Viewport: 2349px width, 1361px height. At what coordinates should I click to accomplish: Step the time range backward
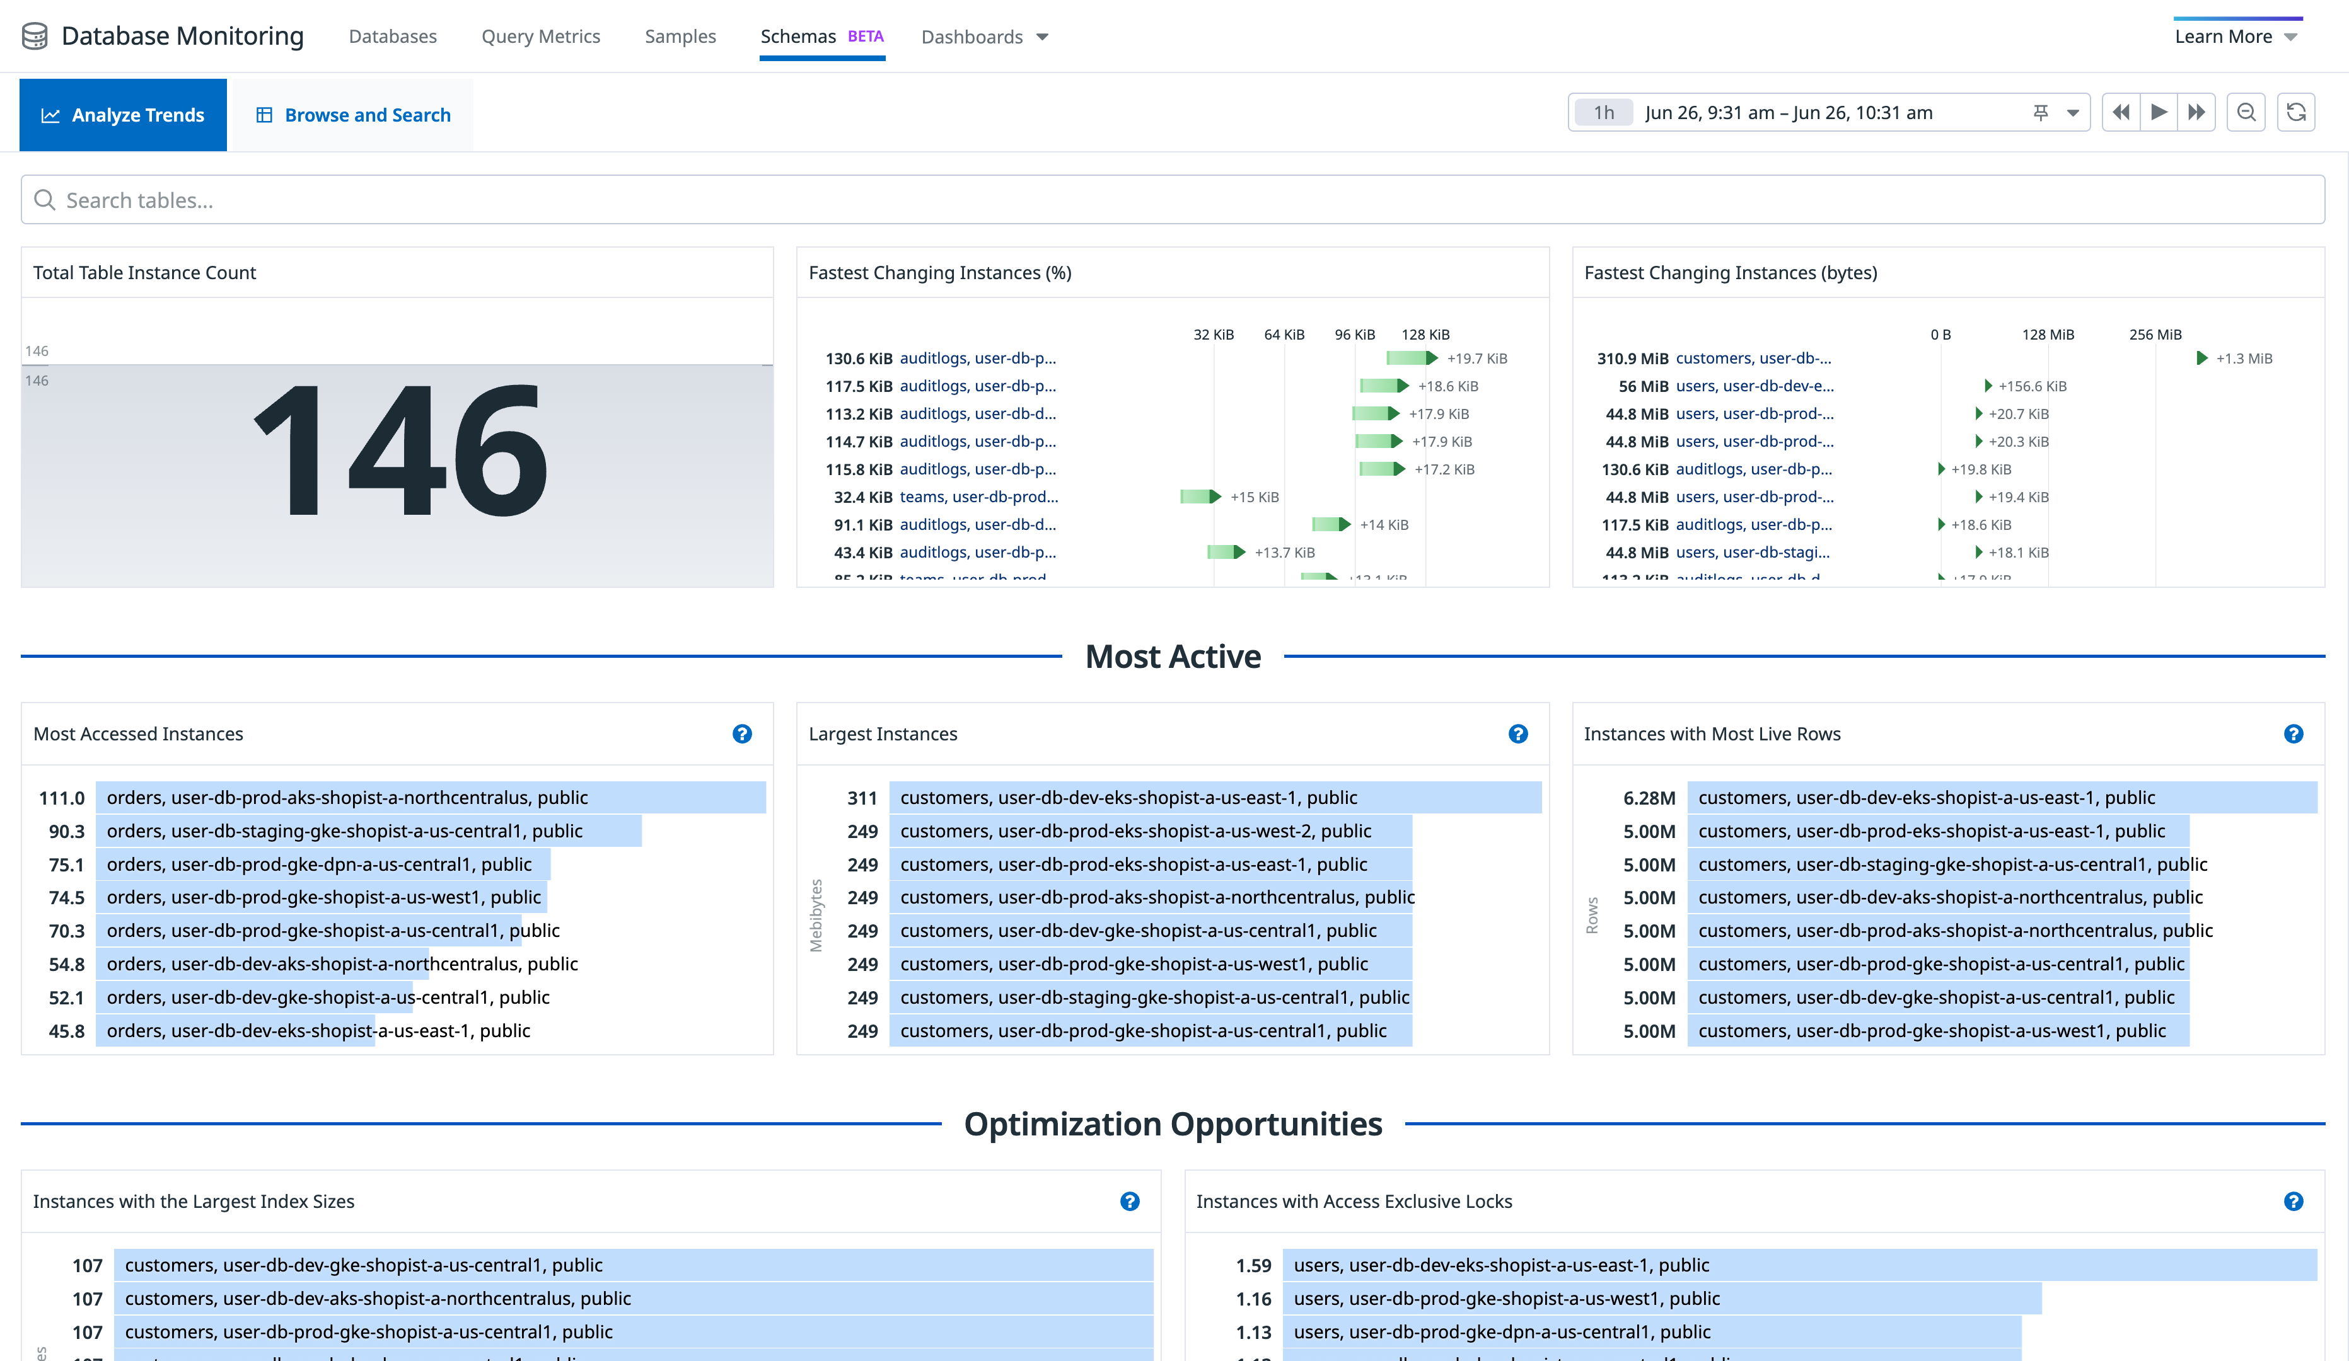(2120, 112)
